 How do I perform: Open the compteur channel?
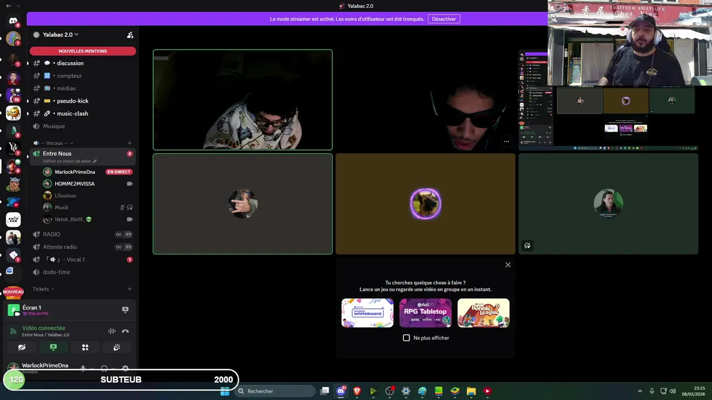(x=83, y=76)
